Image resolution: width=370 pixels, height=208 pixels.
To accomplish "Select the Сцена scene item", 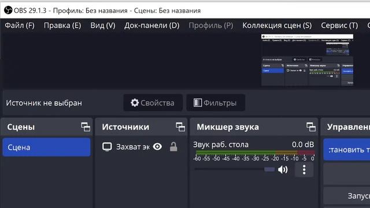I will [x=46, y=147].
